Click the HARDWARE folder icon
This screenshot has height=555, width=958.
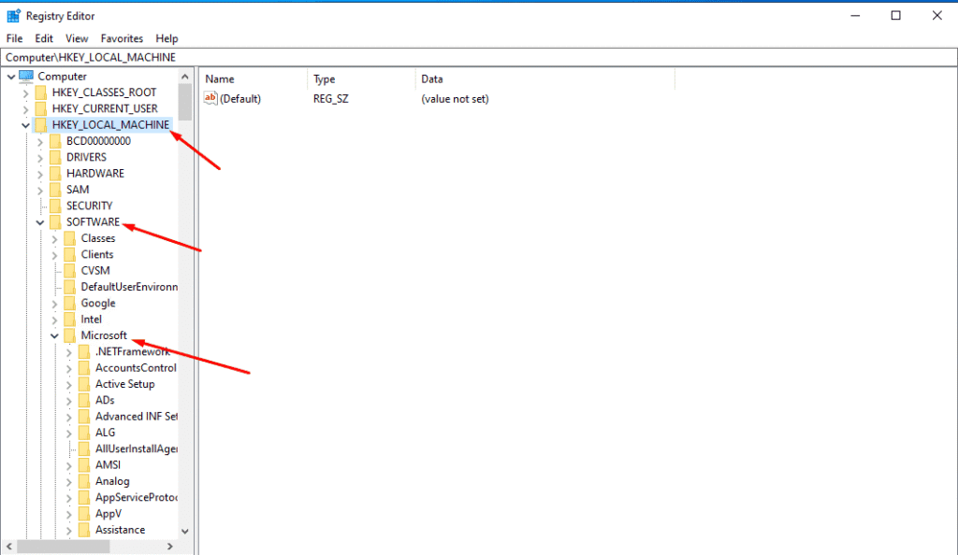(x=55, y=173)
